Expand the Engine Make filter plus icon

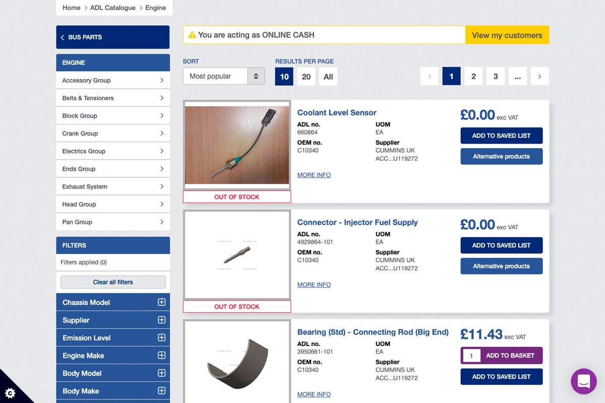[x=161, y=355]
